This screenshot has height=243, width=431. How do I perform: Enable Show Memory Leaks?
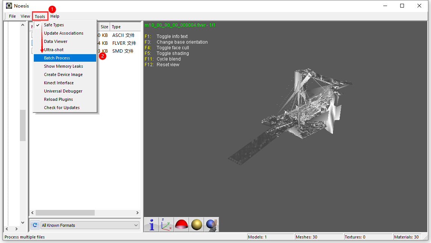pos(63,66)
